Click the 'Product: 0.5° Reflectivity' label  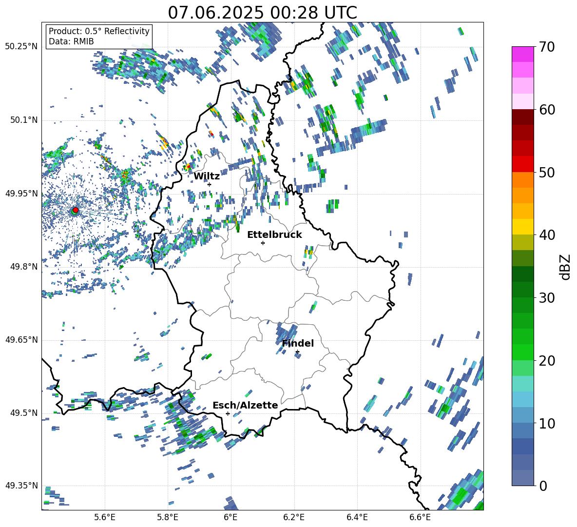pos(99,31)
